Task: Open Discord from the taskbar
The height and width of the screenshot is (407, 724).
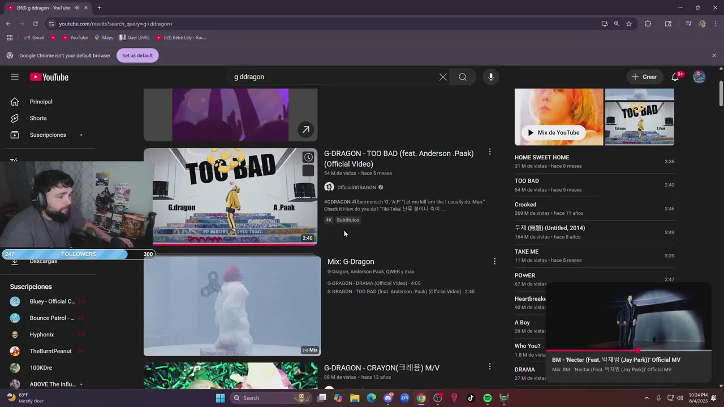Action: pos(388,398)
